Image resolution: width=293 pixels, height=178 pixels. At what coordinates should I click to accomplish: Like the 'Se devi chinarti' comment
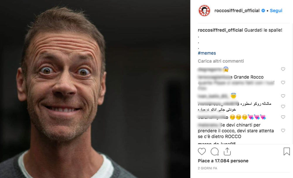click(283, 131)
